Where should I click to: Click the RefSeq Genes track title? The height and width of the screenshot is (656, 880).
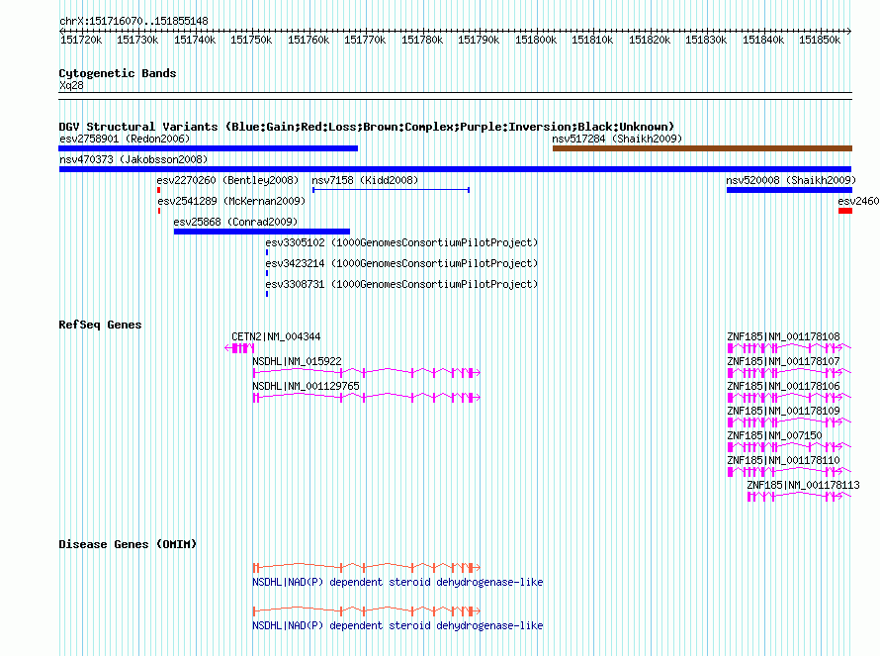click(x=100, y=325)
